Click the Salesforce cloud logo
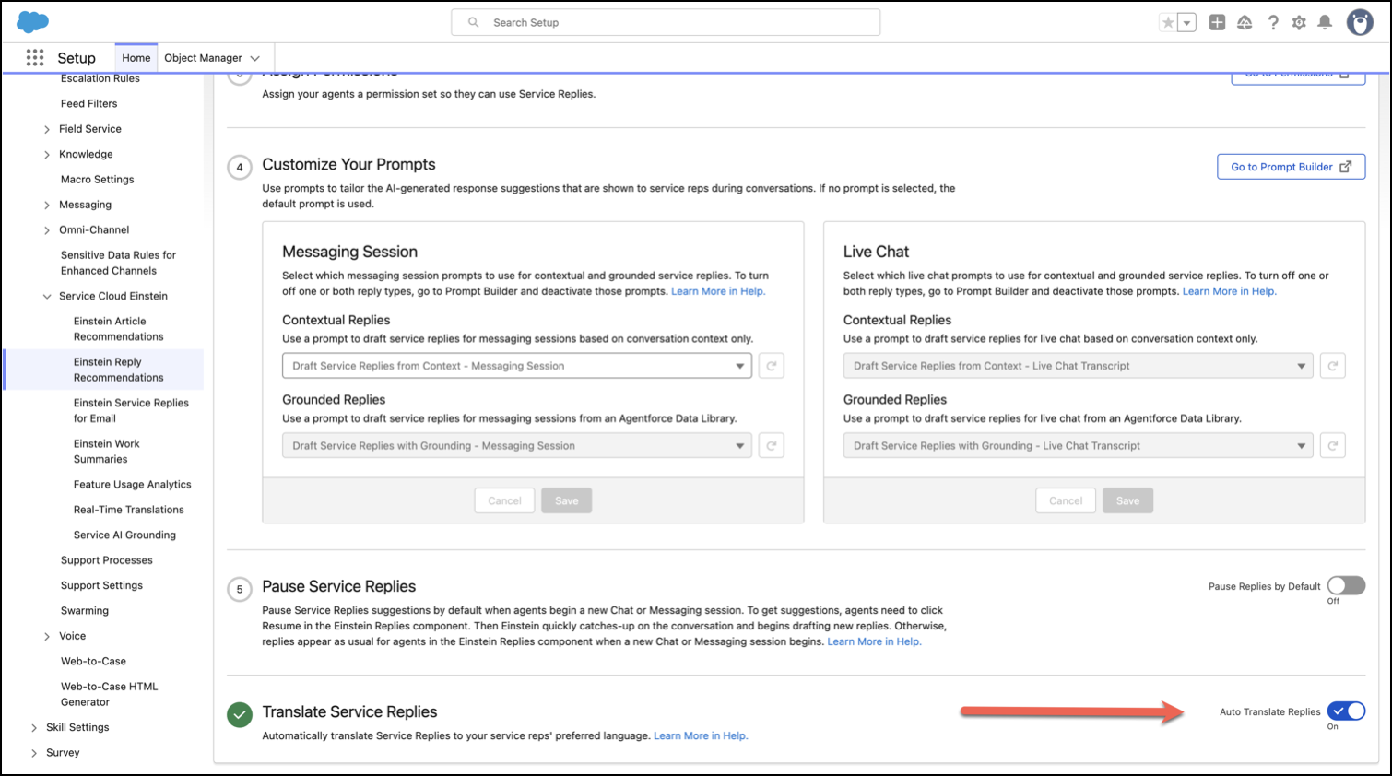The height and width of the screenshot is (776, 1392). pos(33,22)
